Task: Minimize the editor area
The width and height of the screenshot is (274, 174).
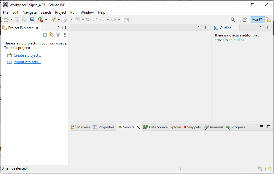Action: pyautogui.click(x=200, y=27)
